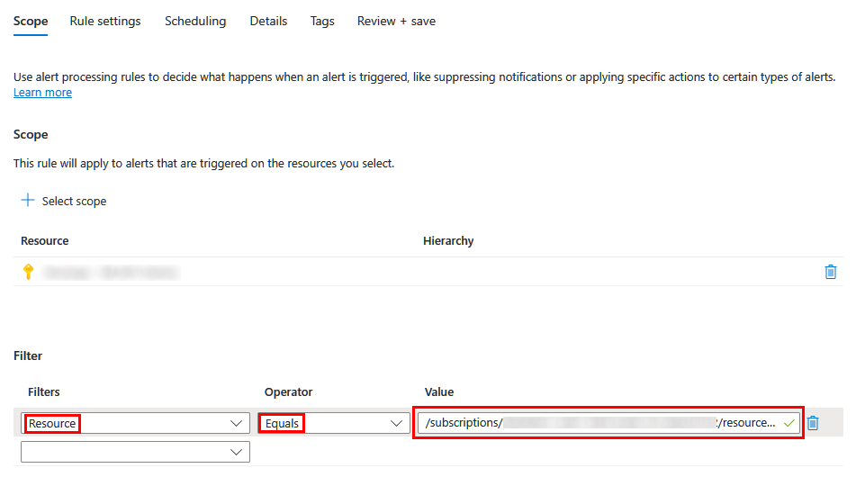Click the blurred resource name in scope list
The image size is (856, 486).
pos(111,272)
